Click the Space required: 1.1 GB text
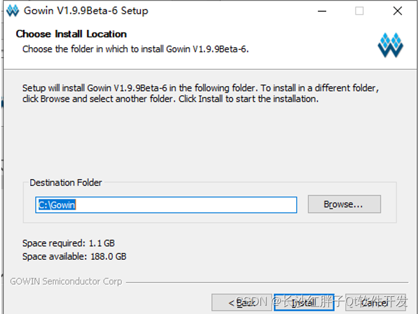This screenshot has height=314, width=418. 68,243
